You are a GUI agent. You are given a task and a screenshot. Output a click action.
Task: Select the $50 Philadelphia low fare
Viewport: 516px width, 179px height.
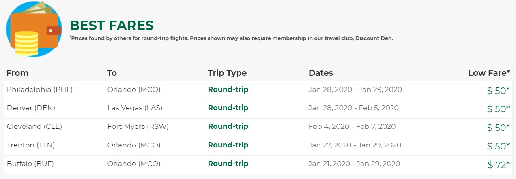click(x=498, y=91)
